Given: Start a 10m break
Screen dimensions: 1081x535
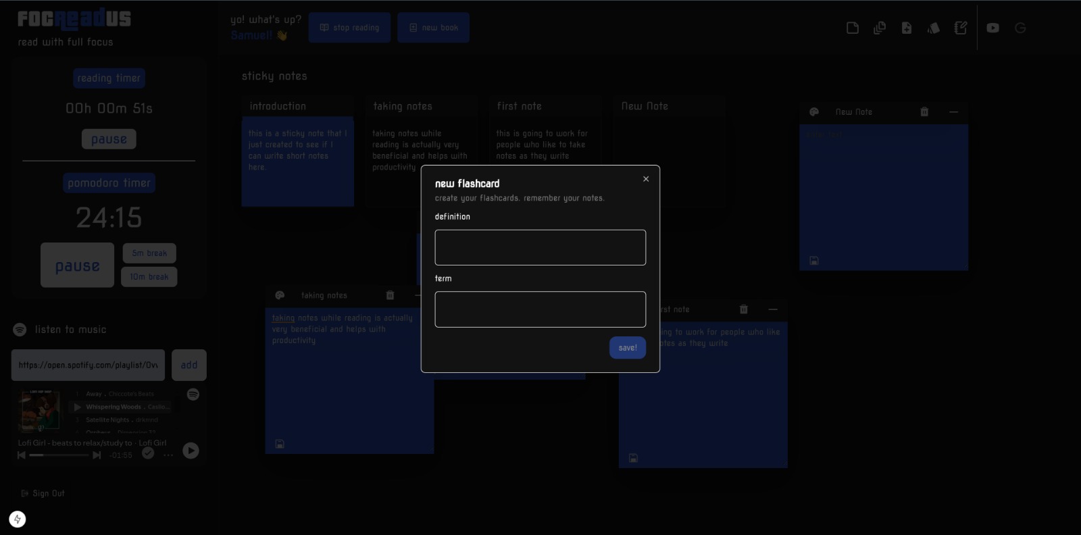Looking at the screenshot, I should [149, 277].
